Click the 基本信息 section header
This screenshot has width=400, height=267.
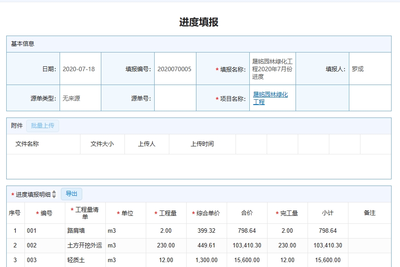tap(199, 44)
